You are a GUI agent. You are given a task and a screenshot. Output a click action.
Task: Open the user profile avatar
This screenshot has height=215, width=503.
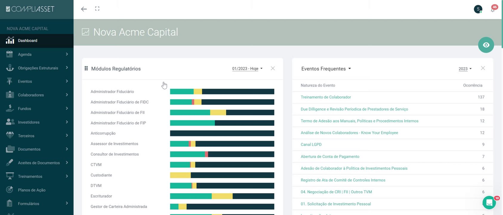coord(478,9)
